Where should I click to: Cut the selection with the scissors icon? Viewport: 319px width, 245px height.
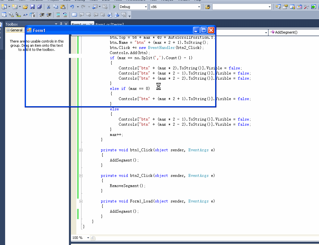pos(48,7)
